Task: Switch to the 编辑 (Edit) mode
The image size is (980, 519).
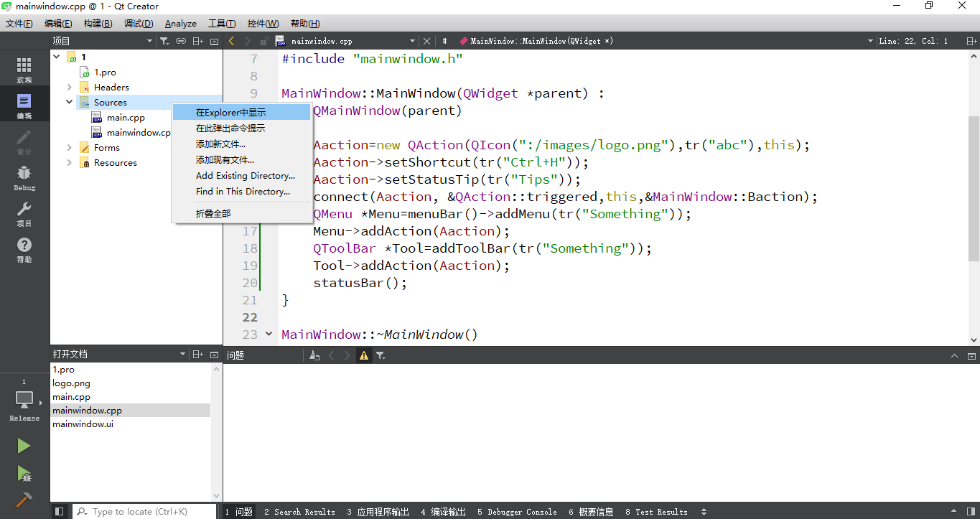Action: click(24, 106)
